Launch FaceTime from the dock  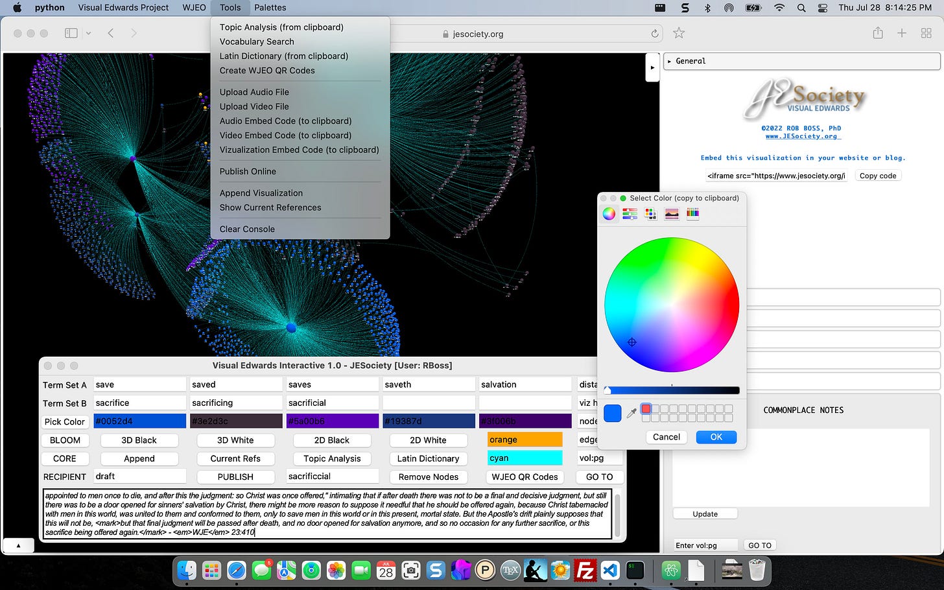point(361,571)
